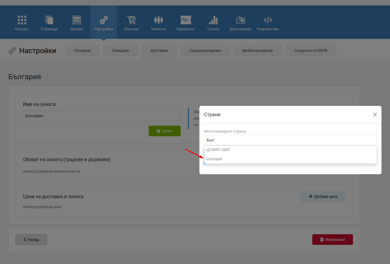Click the Добави цена button
Viewport: 390px width, 264px height.
(323, 197)
